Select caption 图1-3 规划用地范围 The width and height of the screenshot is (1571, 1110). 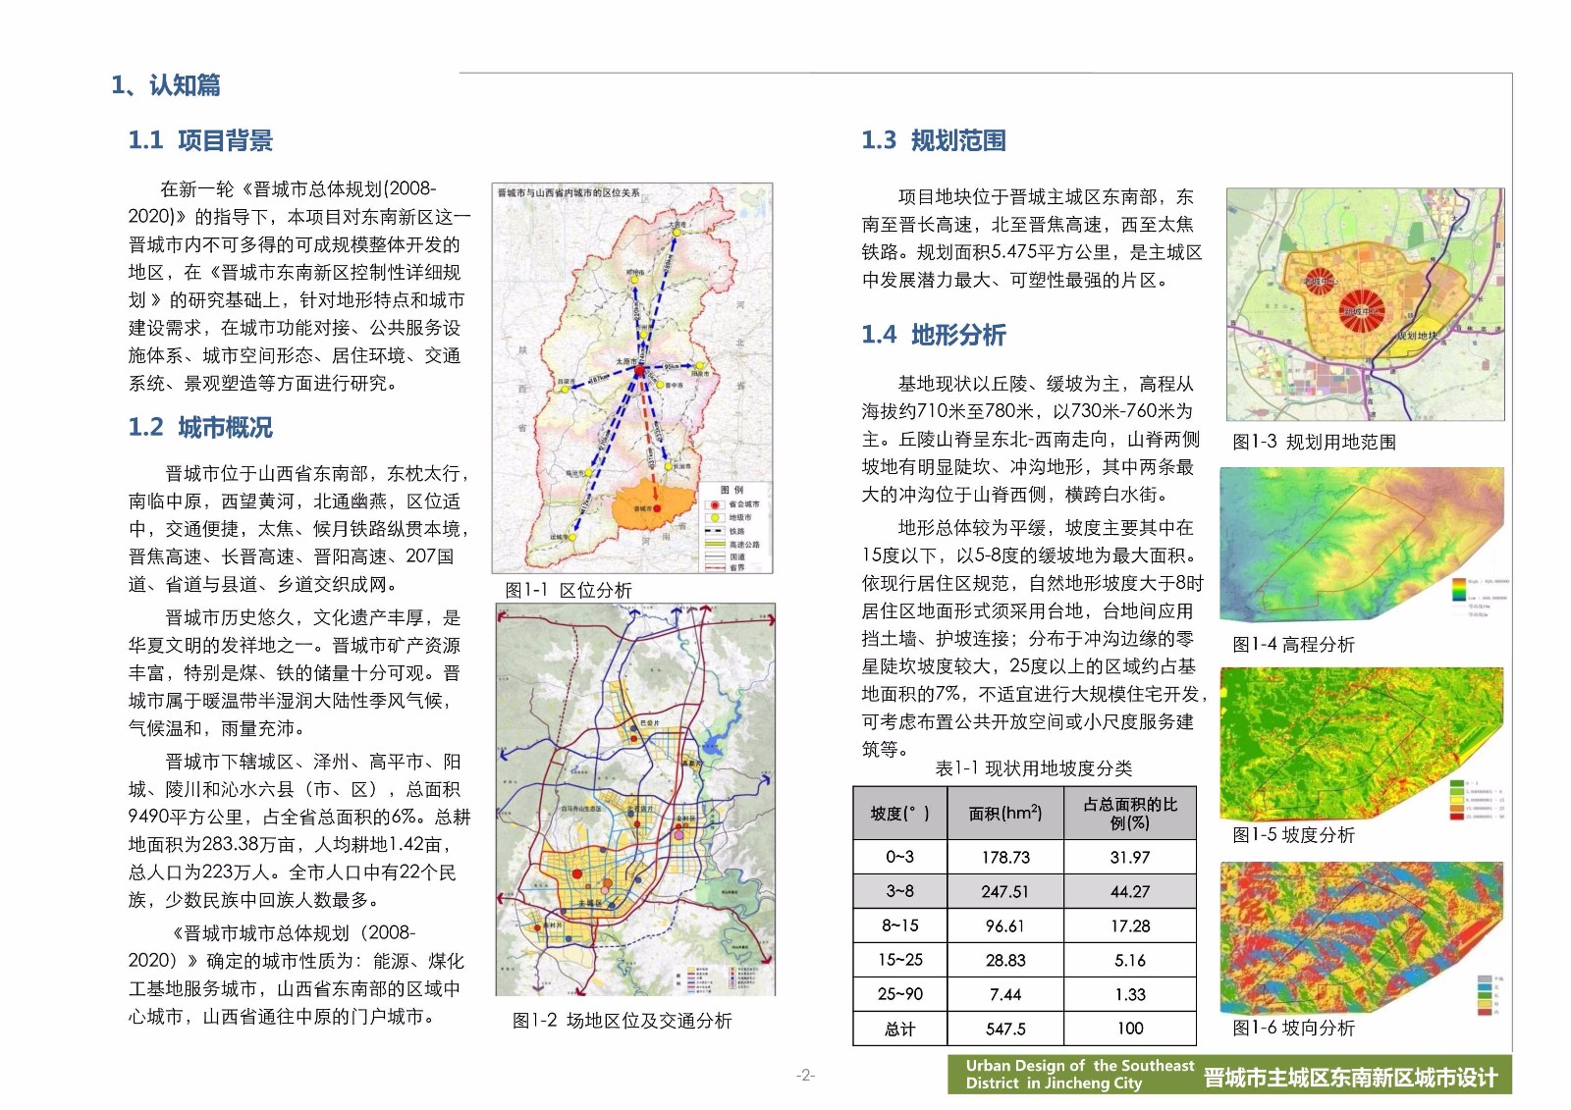click(1314, 442)
